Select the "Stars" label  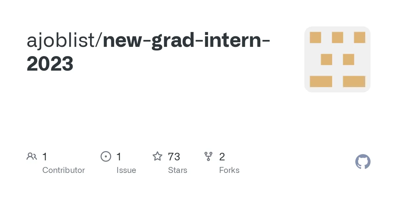pos(178,170)
